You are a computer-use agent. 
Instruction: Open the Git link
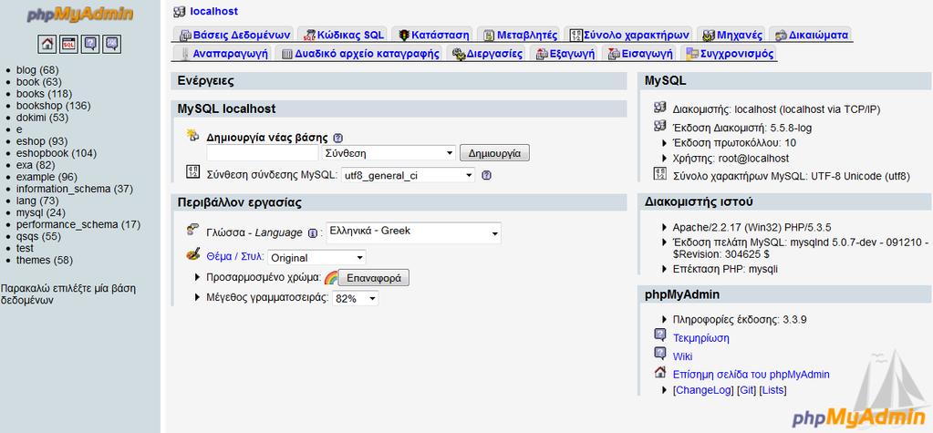coord(746,391)
